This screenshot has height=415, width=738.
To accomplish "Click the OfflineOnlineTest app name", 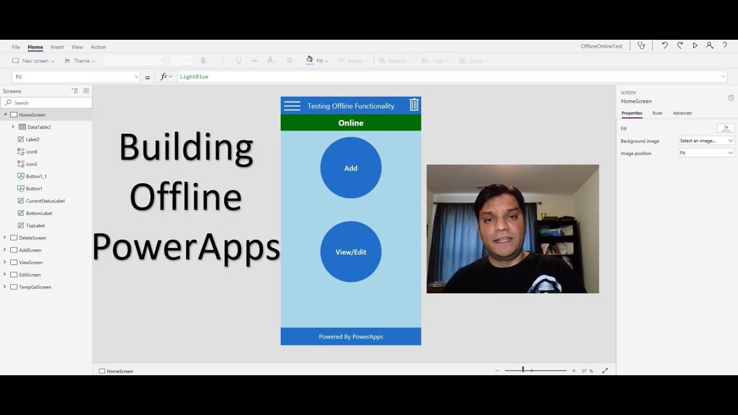I will click(x=601, y=46).
